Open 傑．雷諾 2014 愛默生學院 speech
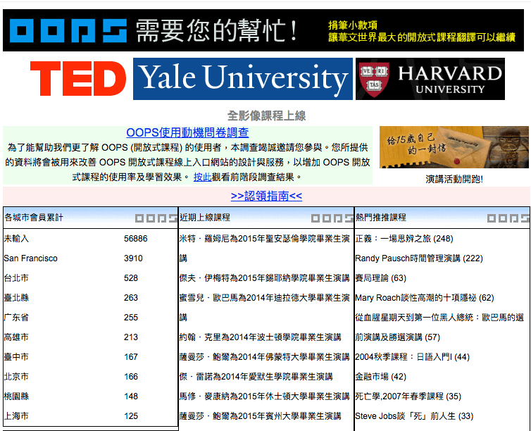Viewport: 531px width, 431px height. pyautogui.click(x=256, y=377)
